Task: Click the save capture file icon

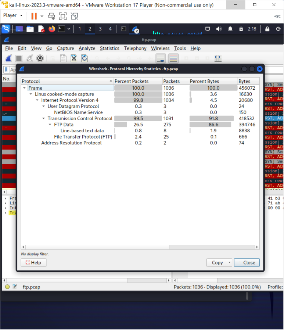Action: [63, 58]
